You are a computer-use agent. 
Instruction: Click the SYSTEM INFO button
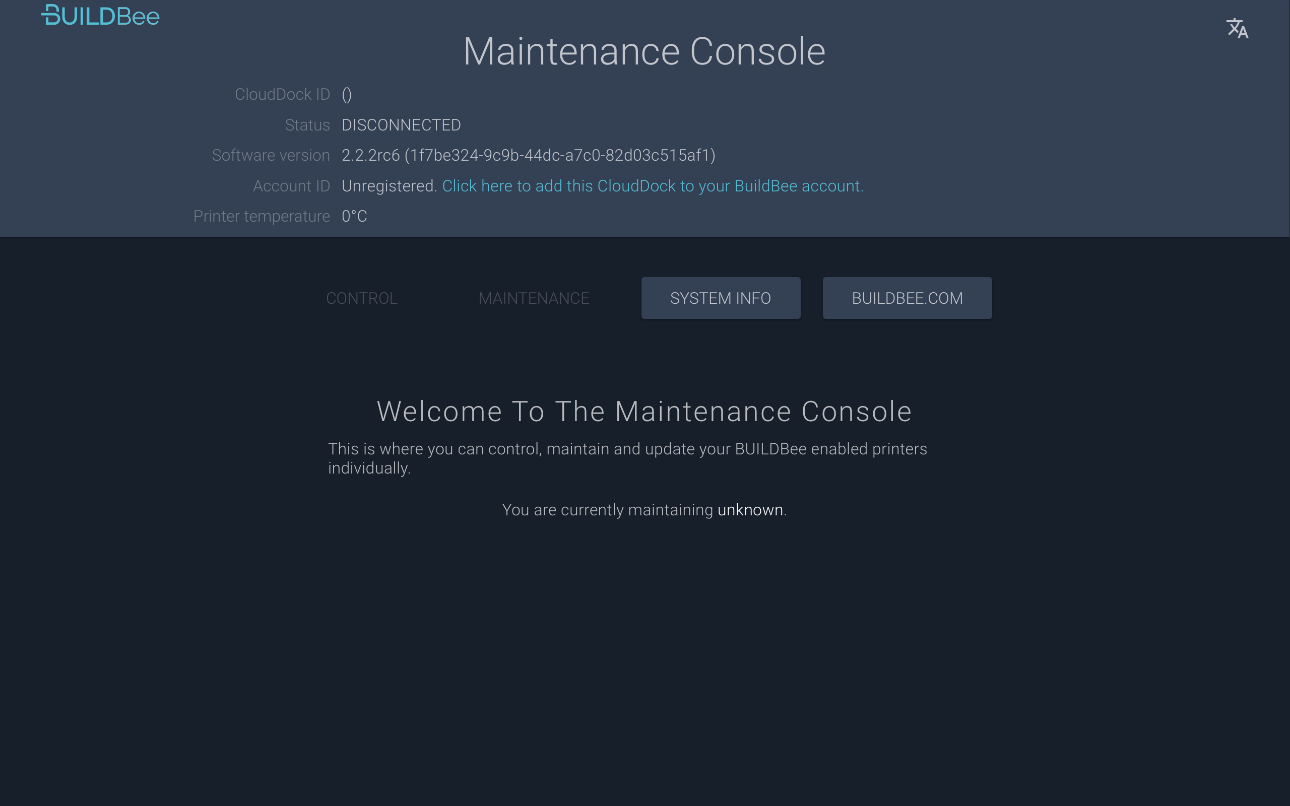(x=721, y=298)
